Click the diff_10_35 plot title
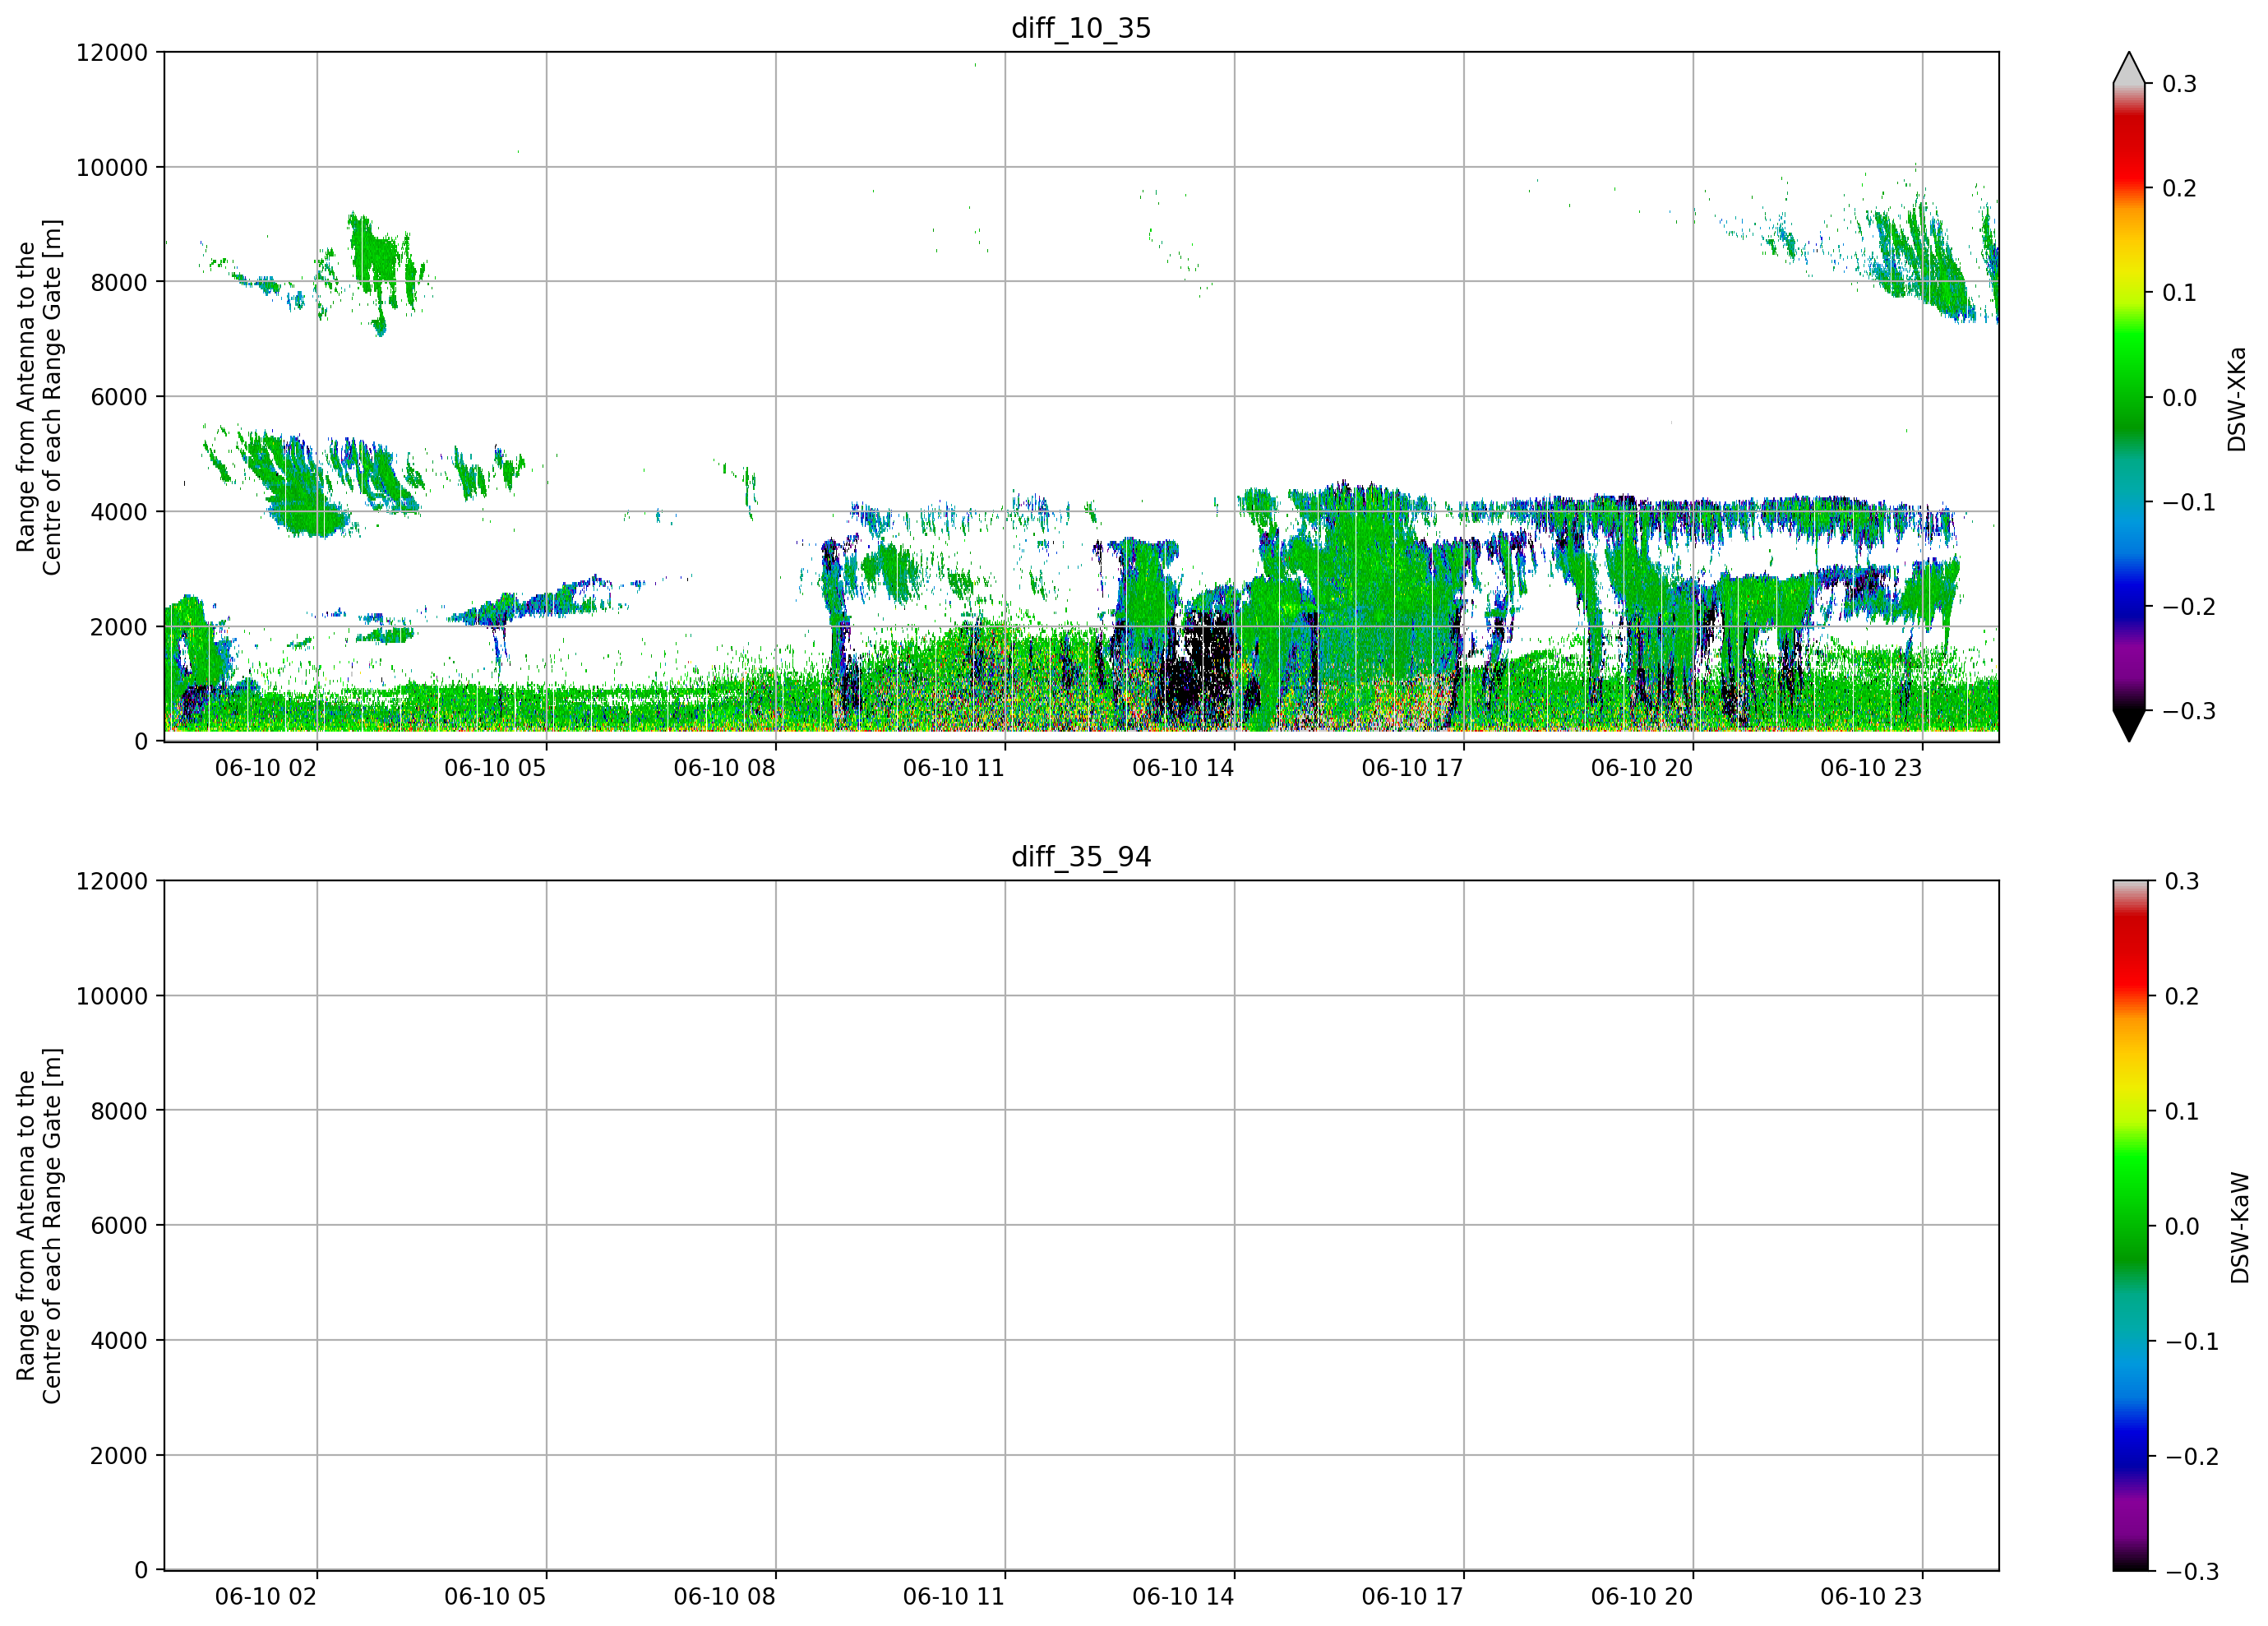 pos(1081,28)
